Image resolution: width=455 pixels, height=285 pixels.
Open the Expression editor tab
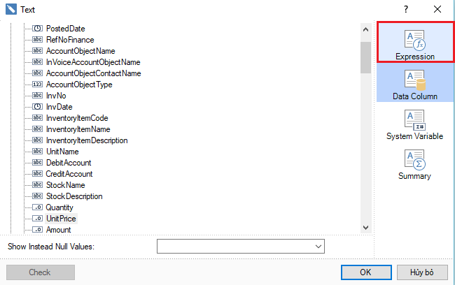tap(414, 43)
